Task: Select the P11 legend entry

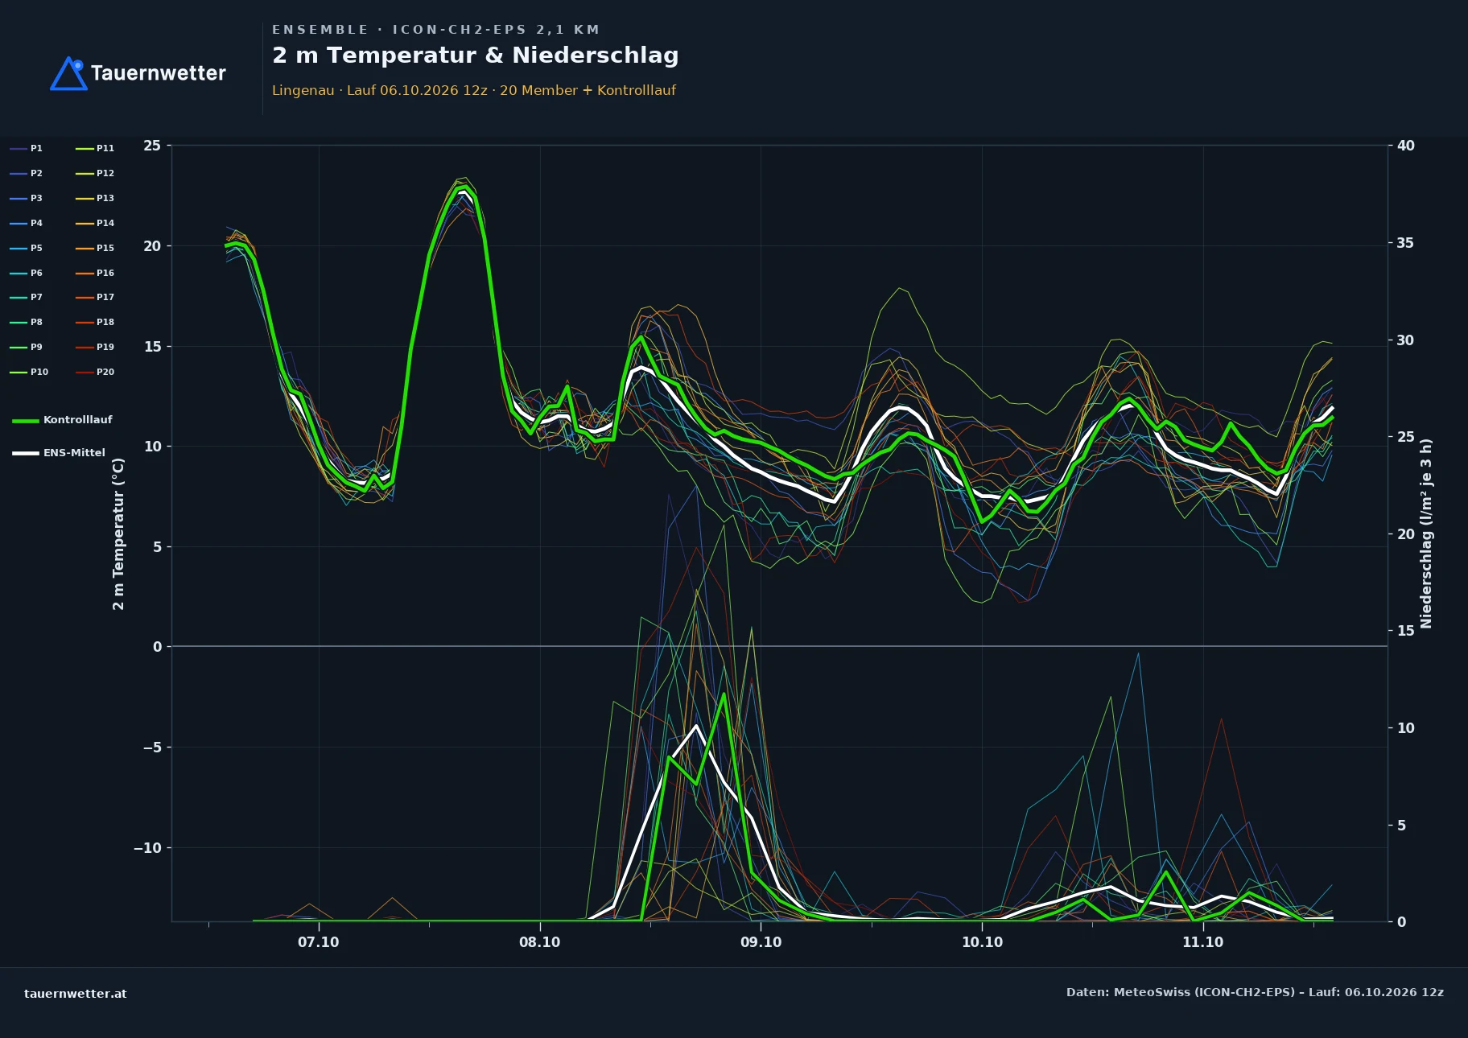Action: pos(95,148)
